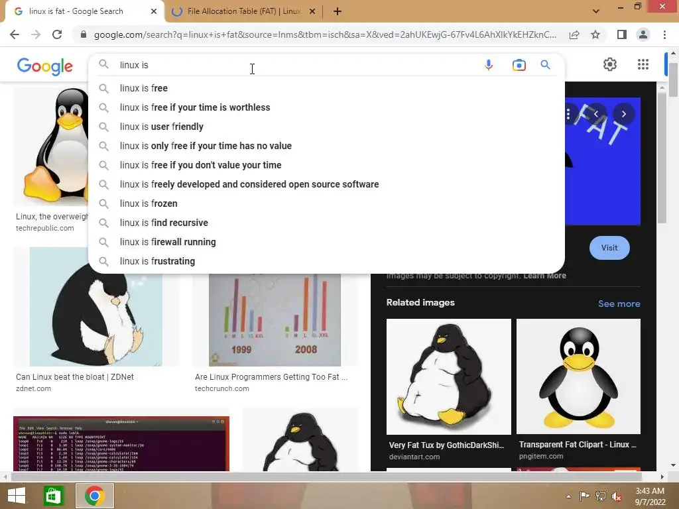Open Are Linux Programmers Getting Too Fat result
This screenshot has height=509, width=679.
[x=271, y=377]
